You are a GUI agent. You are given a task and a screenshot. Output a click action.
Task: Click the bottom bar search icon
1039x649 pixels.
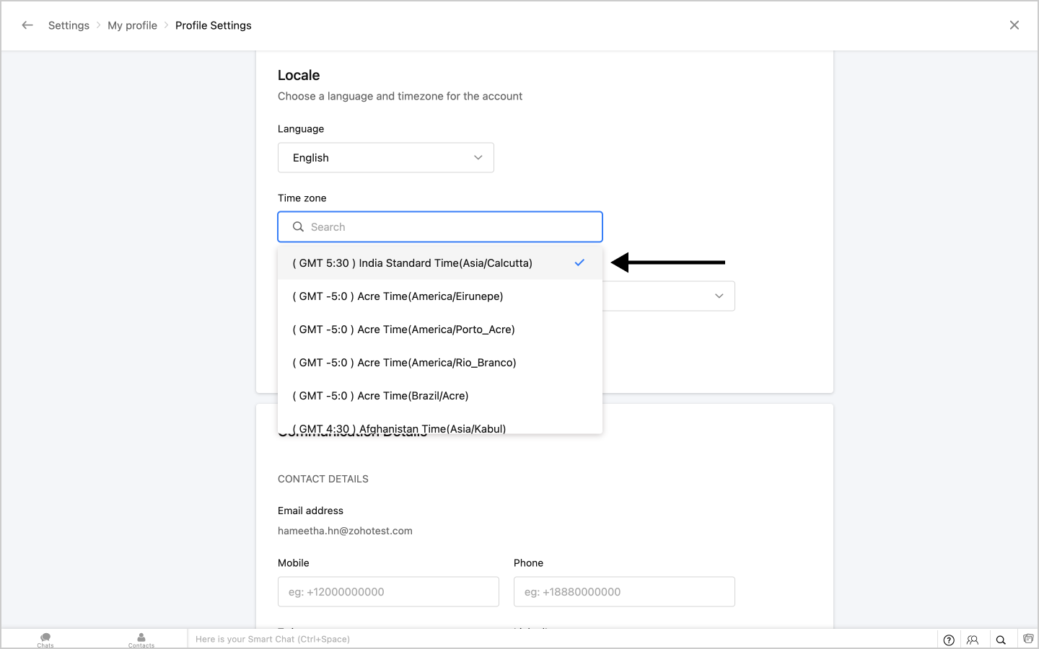[1001, 640]
